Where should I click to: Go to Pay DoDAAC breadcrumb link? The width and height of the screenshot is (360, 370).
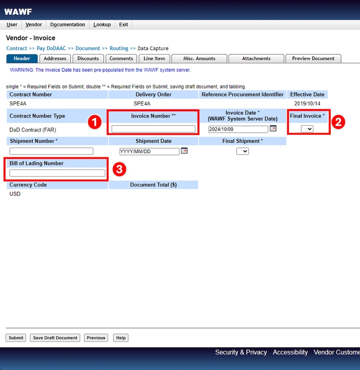pyautogui.click(x=51, y=48)
